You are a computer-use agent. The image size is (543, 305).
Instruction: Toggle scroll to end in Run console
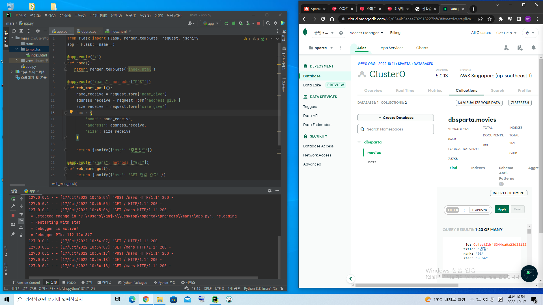click(x=21, y=221)
